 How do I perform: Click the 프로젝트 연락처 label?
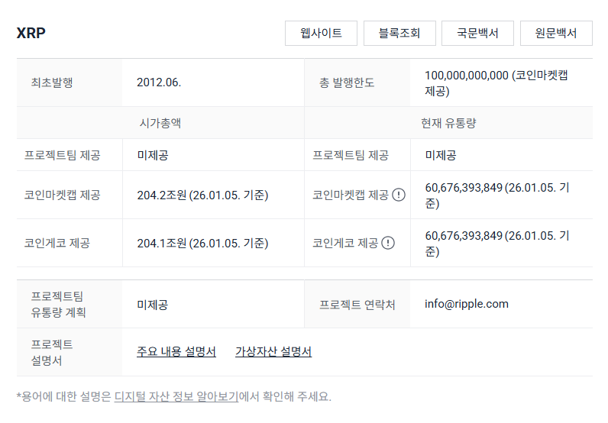357,305
